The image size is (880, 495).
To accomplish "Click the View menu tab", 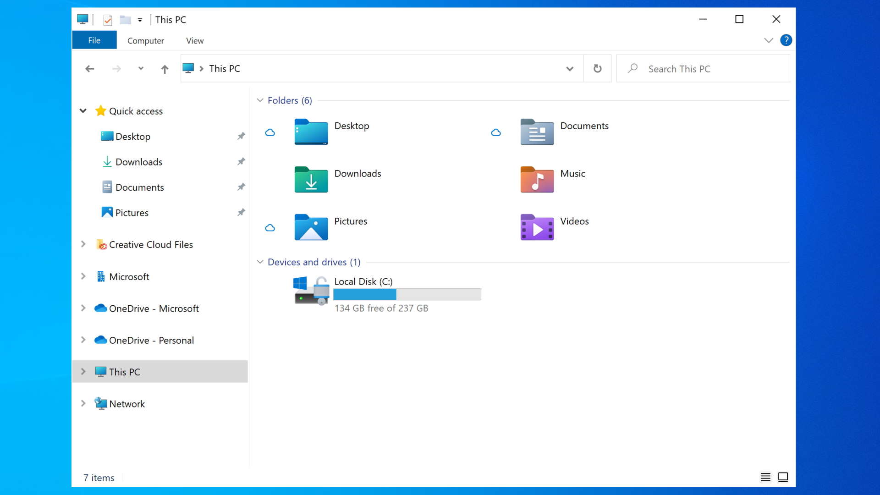I will click(194, 40).
